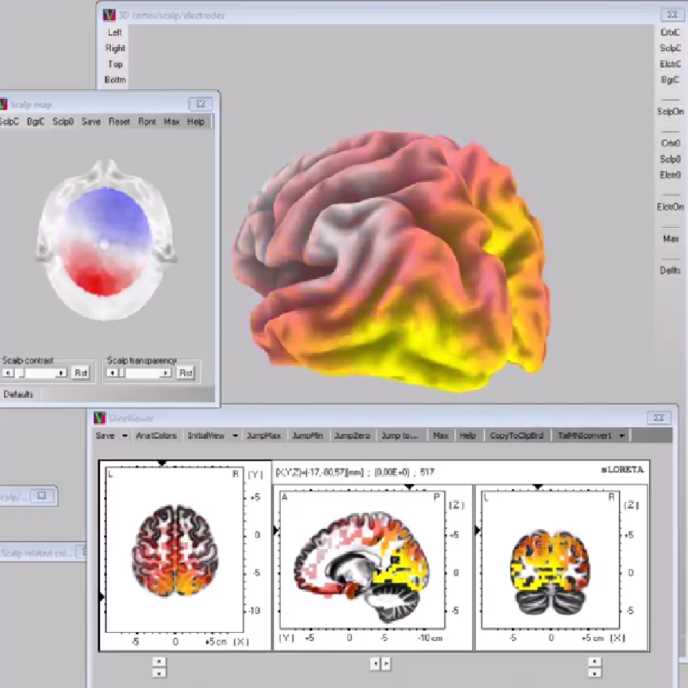Click the down arrow below the coronal slice

595,672
